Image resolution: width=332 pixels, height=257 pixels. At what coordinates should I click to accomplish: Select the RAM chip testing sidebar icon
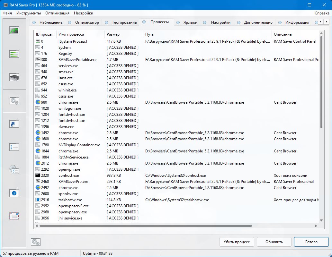click(14, 77)
